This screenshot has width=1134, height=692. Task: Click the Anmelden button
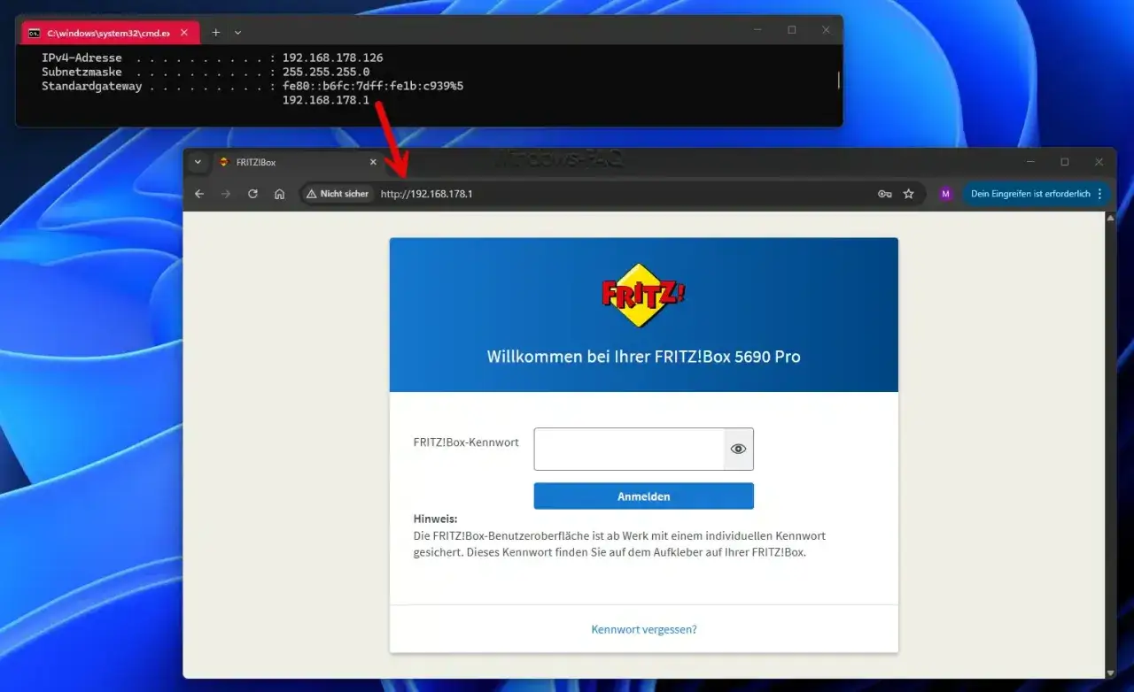pyautogui.click(x=643, y=496)
